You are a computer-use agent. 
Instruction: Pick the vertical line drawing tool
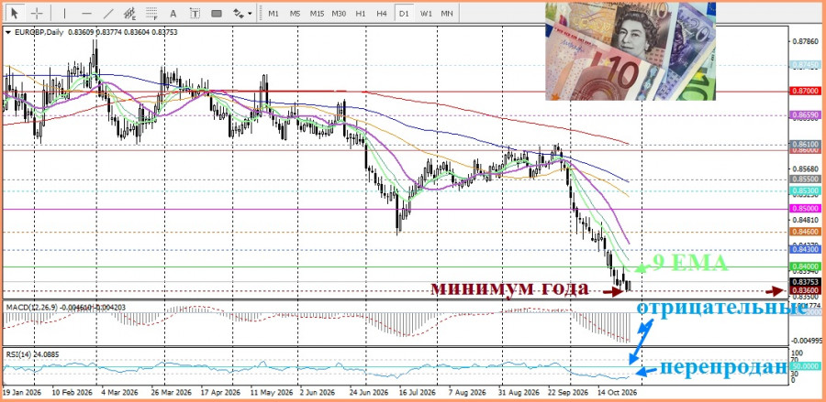(64, 13)
